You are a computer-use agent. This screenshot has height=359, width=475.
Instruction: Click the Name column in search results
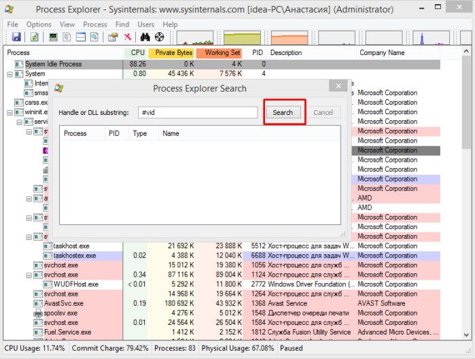[x=249, y=133]
